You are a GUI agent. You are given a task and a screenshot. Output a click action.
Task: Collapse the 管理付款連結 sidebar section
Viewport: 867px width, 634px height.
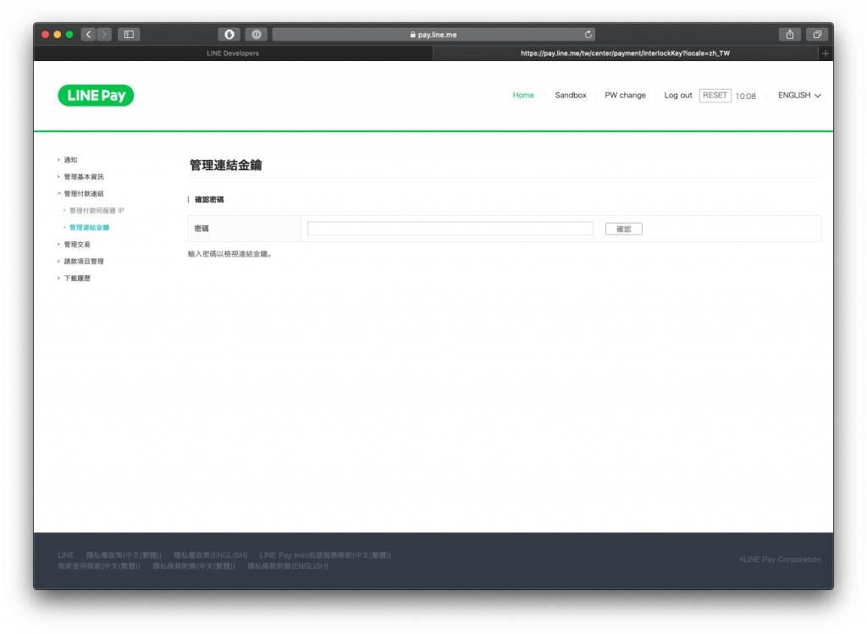coord(84,194)
